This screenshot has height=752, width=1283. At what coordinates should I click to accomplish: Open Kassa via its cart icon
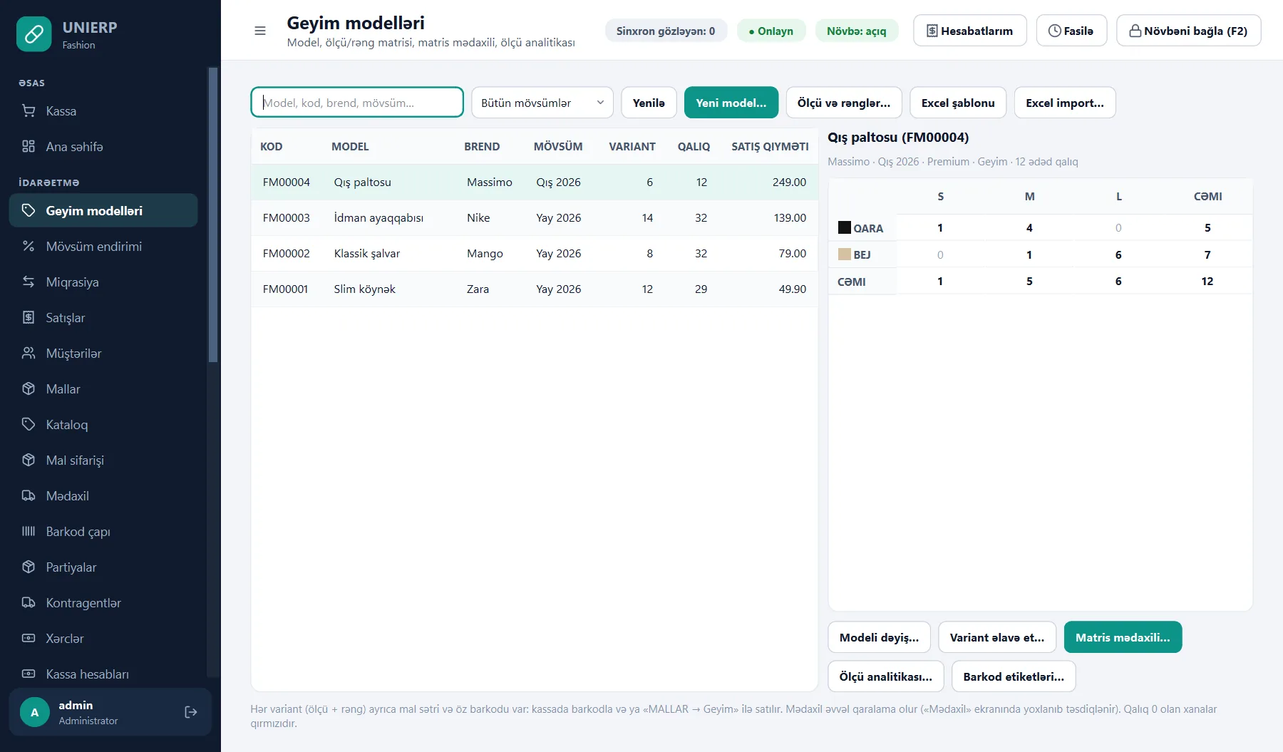29,110
